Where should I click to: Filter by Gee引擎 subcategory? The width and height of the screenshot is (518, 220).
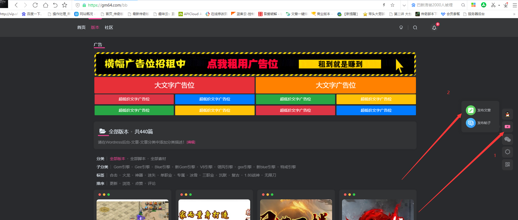[x=142, y=167]
